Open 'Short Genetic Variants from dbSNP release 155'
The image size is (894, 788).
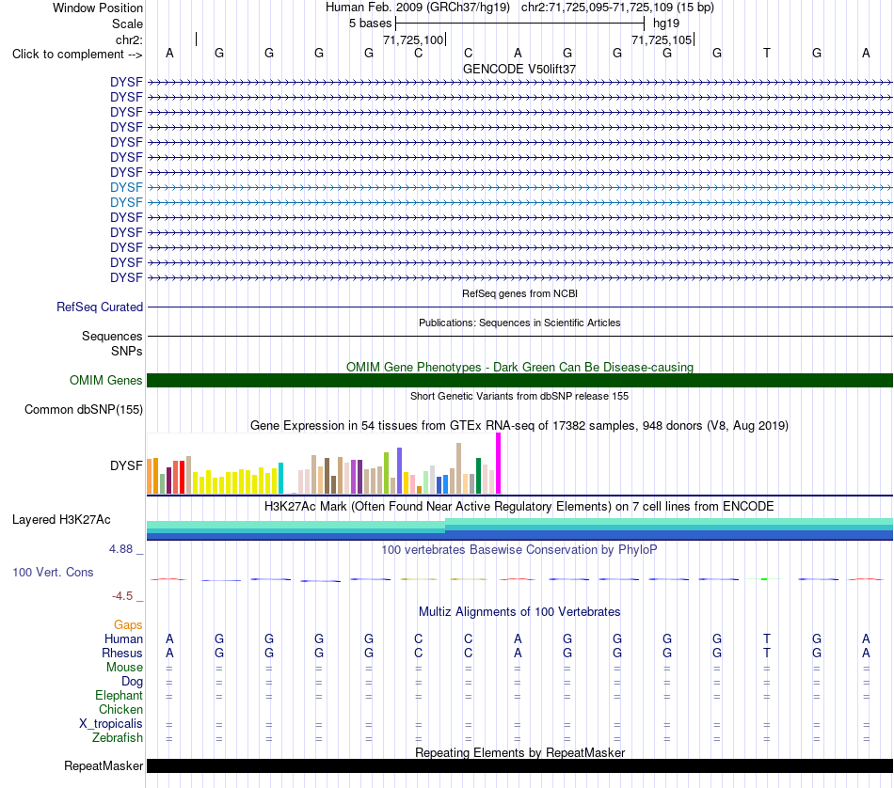pyautogui.click(x=519, y=396)
